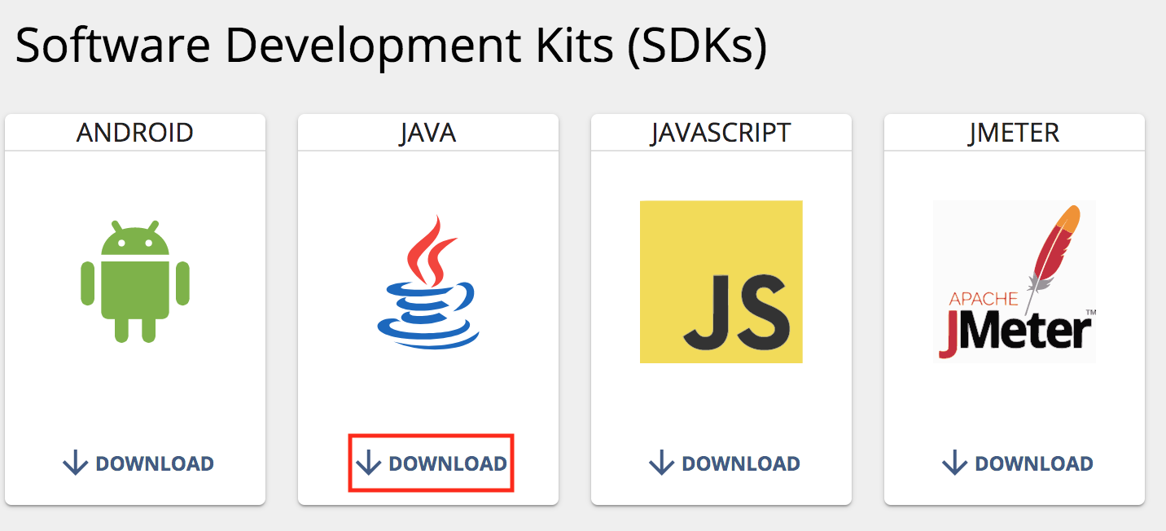Screen dimensions: 1166x531
Task: Click the Java download arrow icon
Action: click(369, 463)
